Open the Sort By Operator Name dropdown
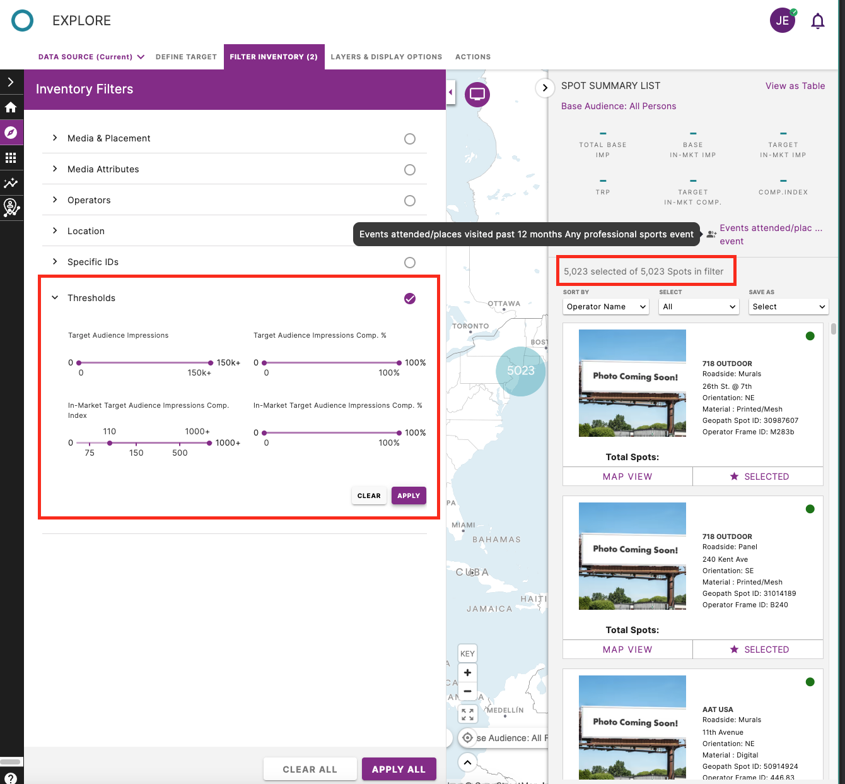845x784 pixels. click(x=605, y=307)
